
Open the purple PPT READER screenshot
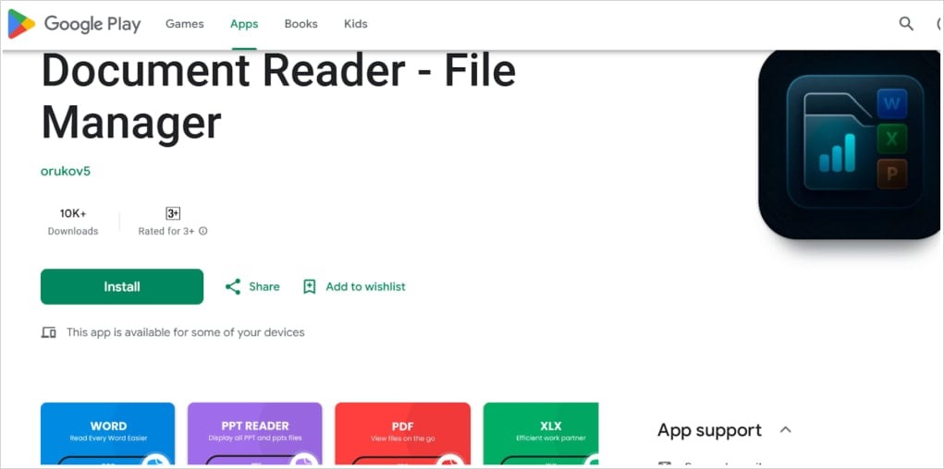(x=255, y=434)
